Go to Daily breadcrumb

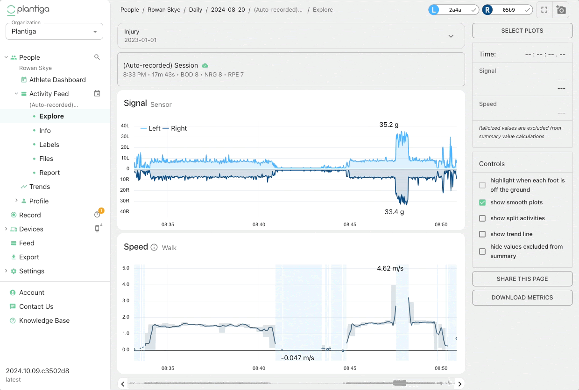click(x=196, y=9)
